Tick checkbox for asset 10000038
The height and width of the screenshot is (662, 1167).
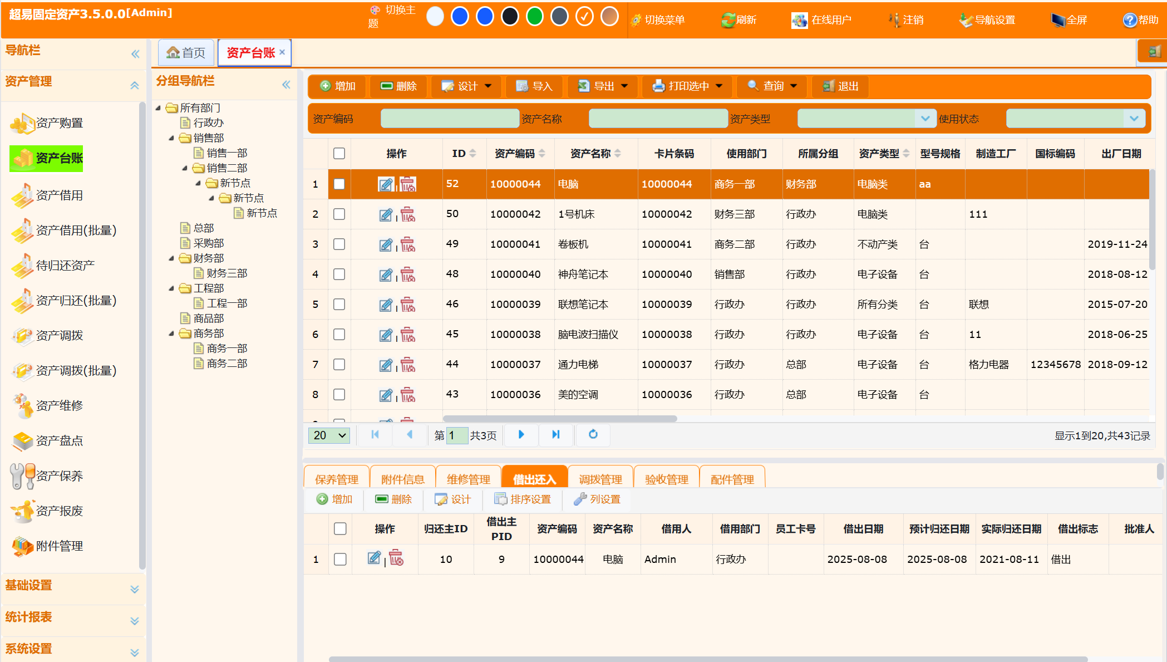[x=339, y=335]
